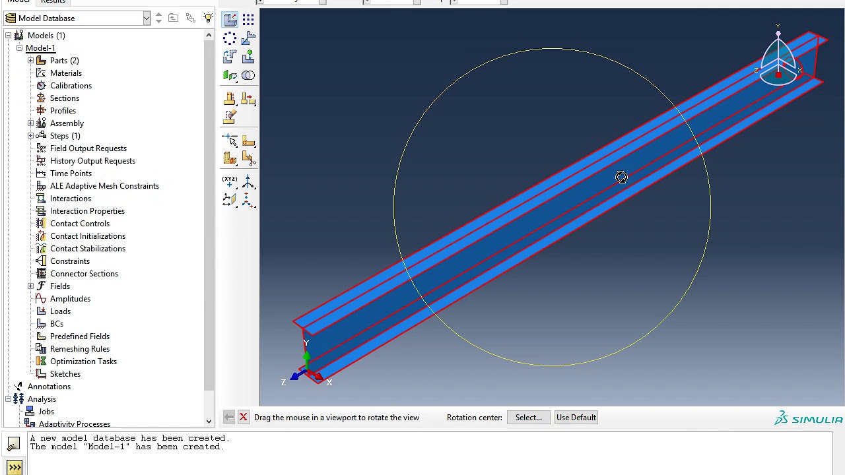Click the partition edge cursor tool

pyautogui.click(x=230, y=141)
